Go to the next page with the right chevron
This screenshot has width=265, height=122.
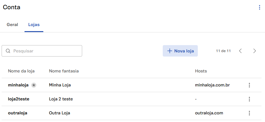point(254,51)
